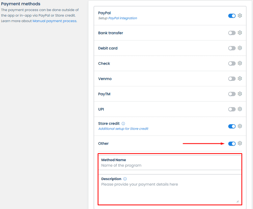
Task: Open the PayPal integration setup link
Action: (123, 18)
